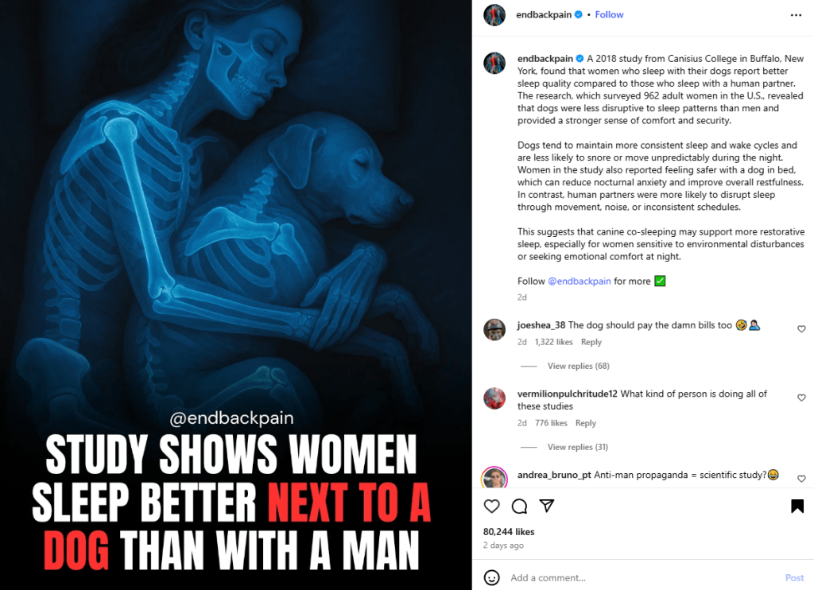Expand View replies (31)
The height and width of the screenshot is (590, 814).
[577, 447]
